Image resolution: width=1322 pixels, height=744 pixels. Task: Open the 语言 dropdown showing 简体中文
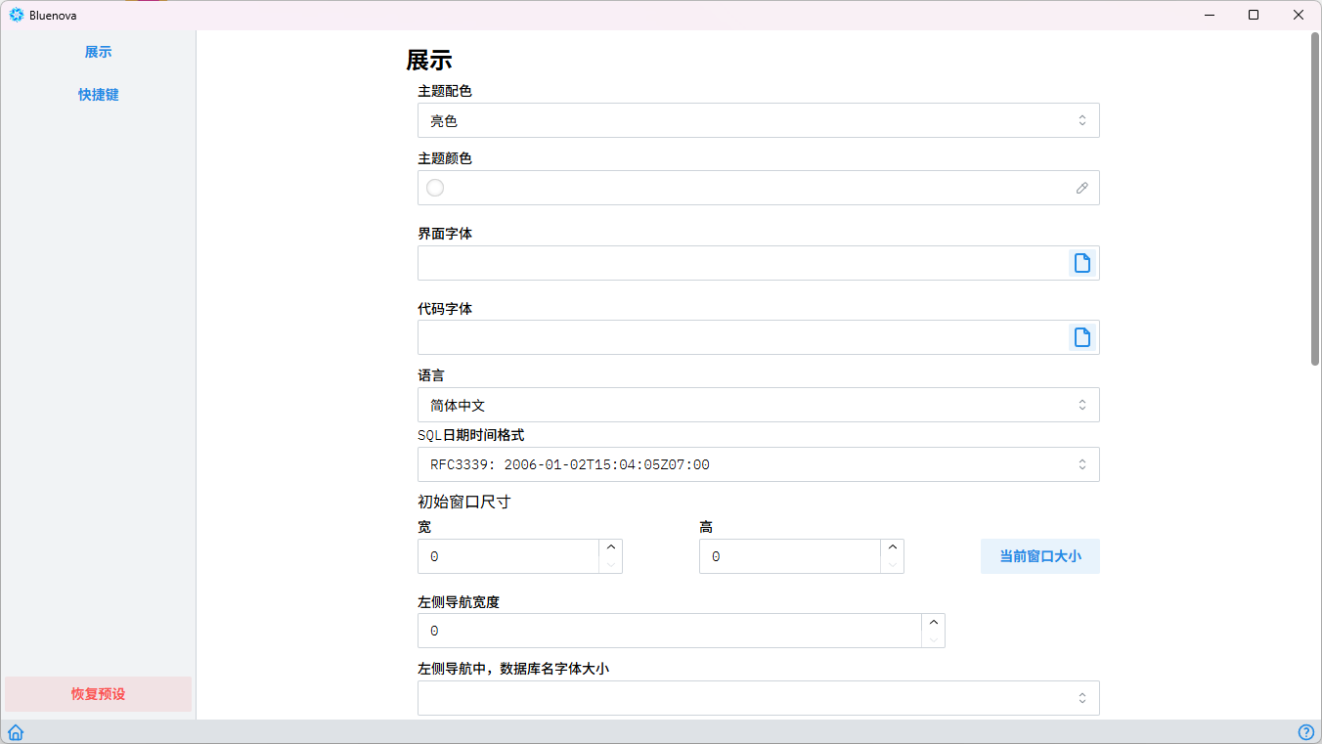[758, 405]
